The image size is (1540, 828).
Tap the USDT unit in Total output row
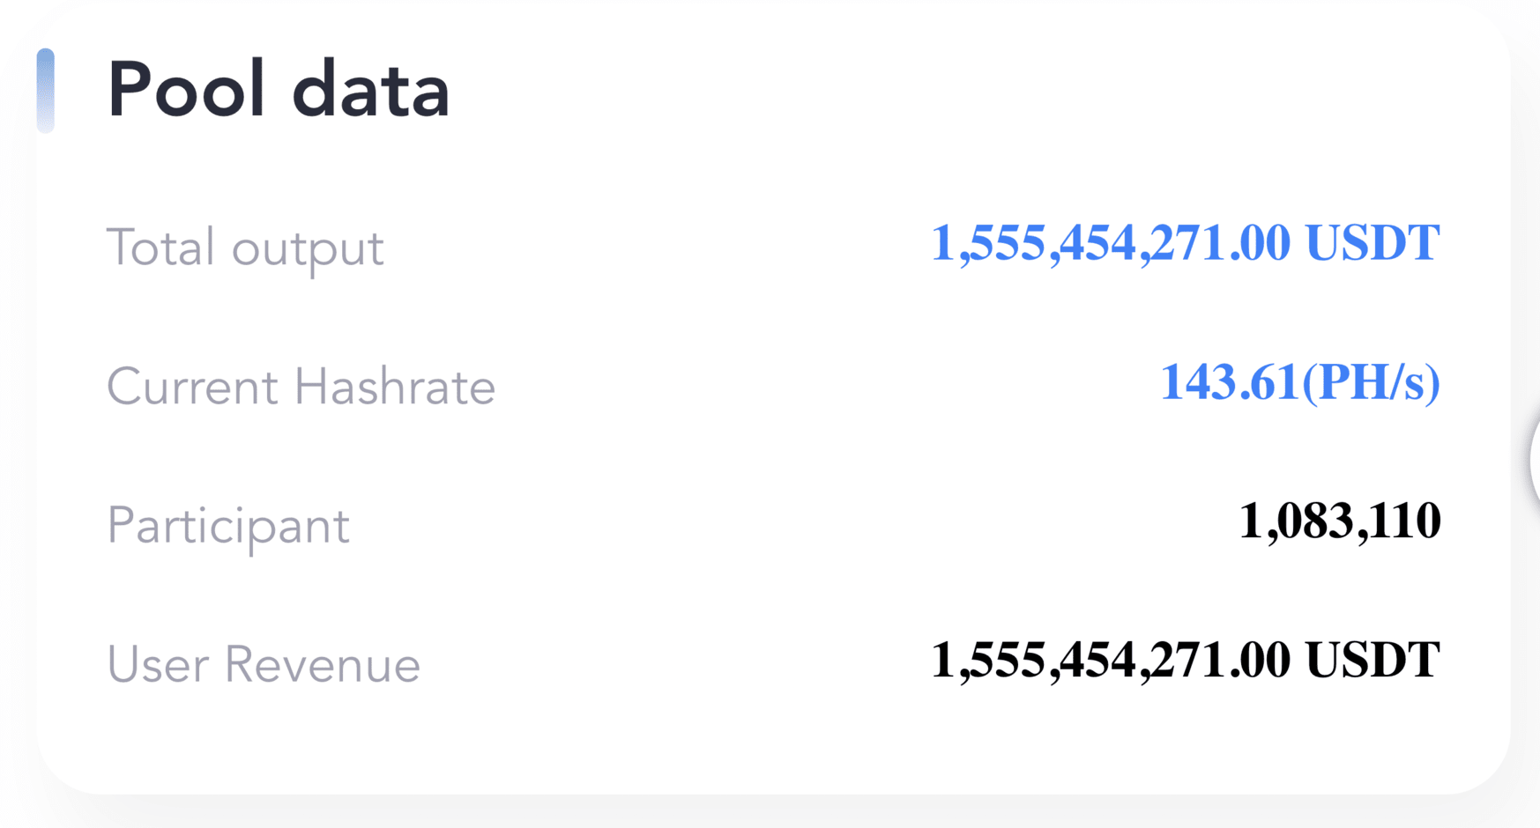[1373, 243]
